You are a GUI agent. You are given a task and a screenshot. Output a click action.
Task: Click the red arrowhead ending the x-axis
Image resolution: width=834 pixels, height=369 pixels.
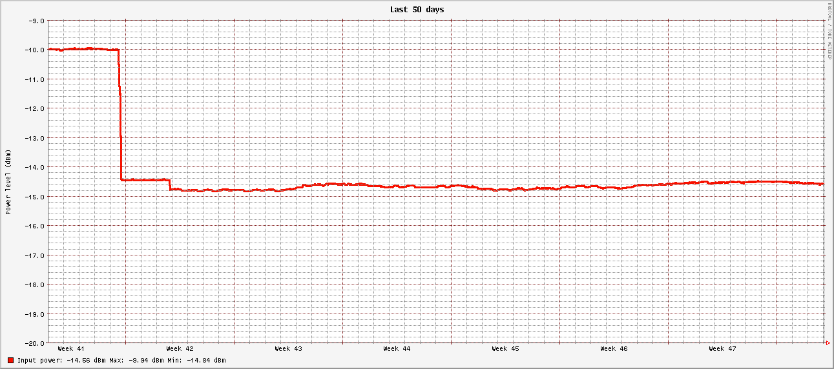click(828, 343)
